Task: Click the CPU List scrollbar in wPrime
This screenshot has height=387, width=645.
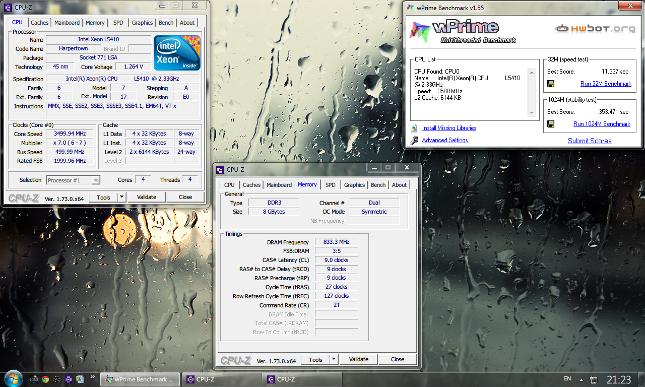Action: click(x=532, y=92)
